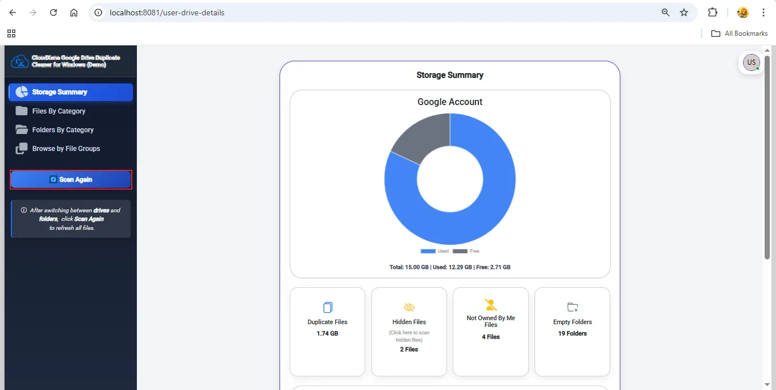Open the Duplicate Files card icon
The width and height of the screenshot is (776, 390).
click(x=327, y=307)
